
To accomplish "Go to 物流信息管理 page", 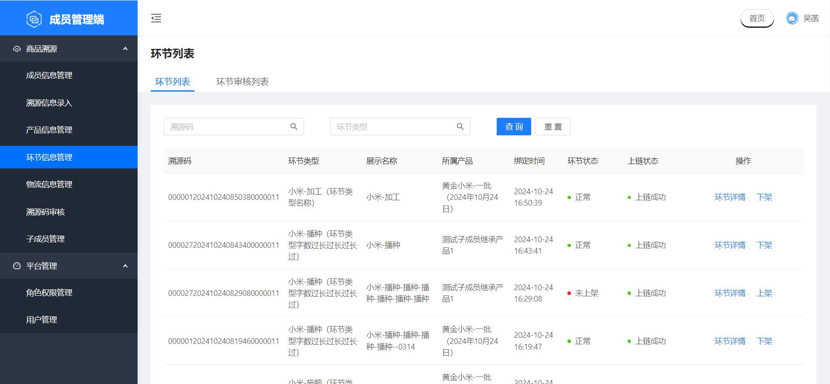I will point(49,184).
